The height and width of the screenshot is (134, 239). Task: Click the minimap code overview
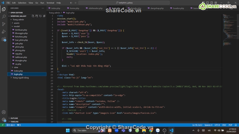click(x=230, y=30)
